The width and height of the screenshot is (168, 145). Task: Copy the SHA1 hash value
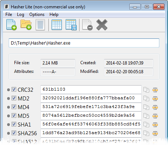(146, 125)
